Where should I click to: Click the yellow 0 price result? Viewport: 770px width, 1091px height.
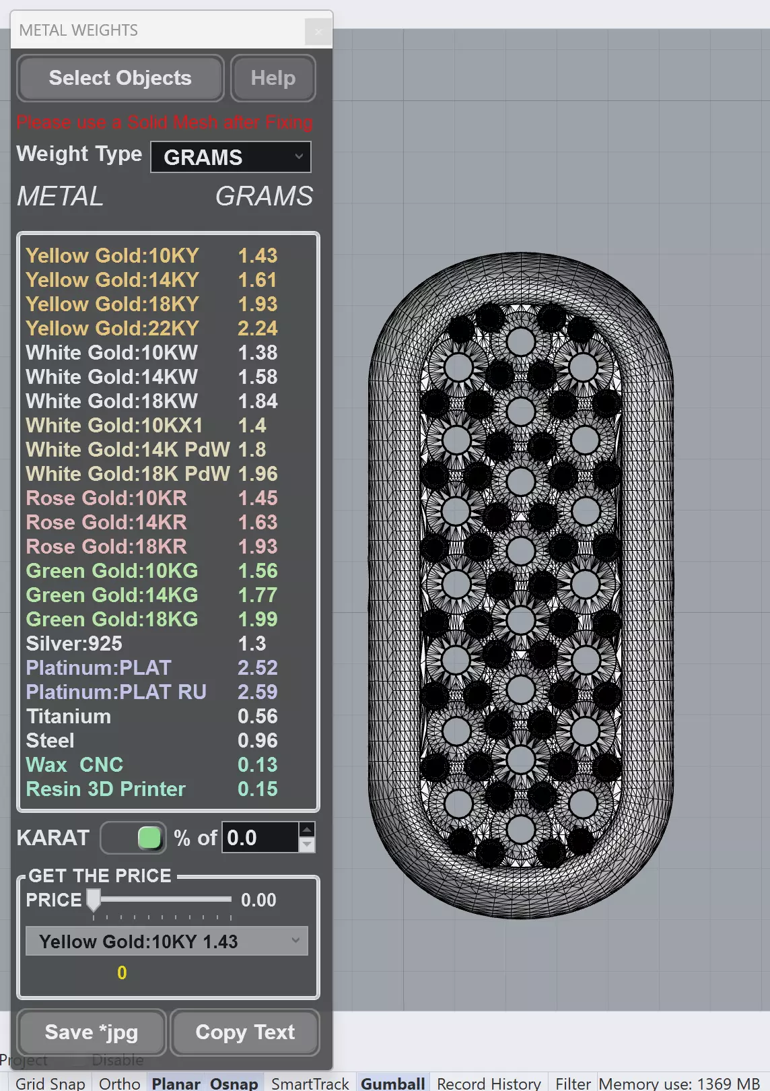(122, 973)
